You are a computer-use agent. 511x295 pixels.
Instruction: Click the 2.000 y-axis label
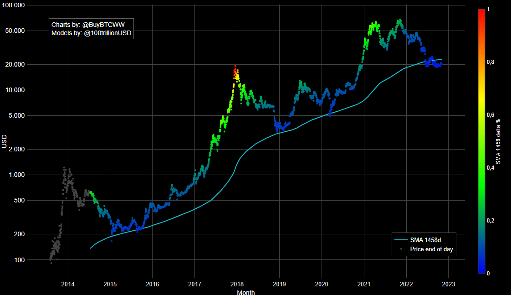point(16,149)
